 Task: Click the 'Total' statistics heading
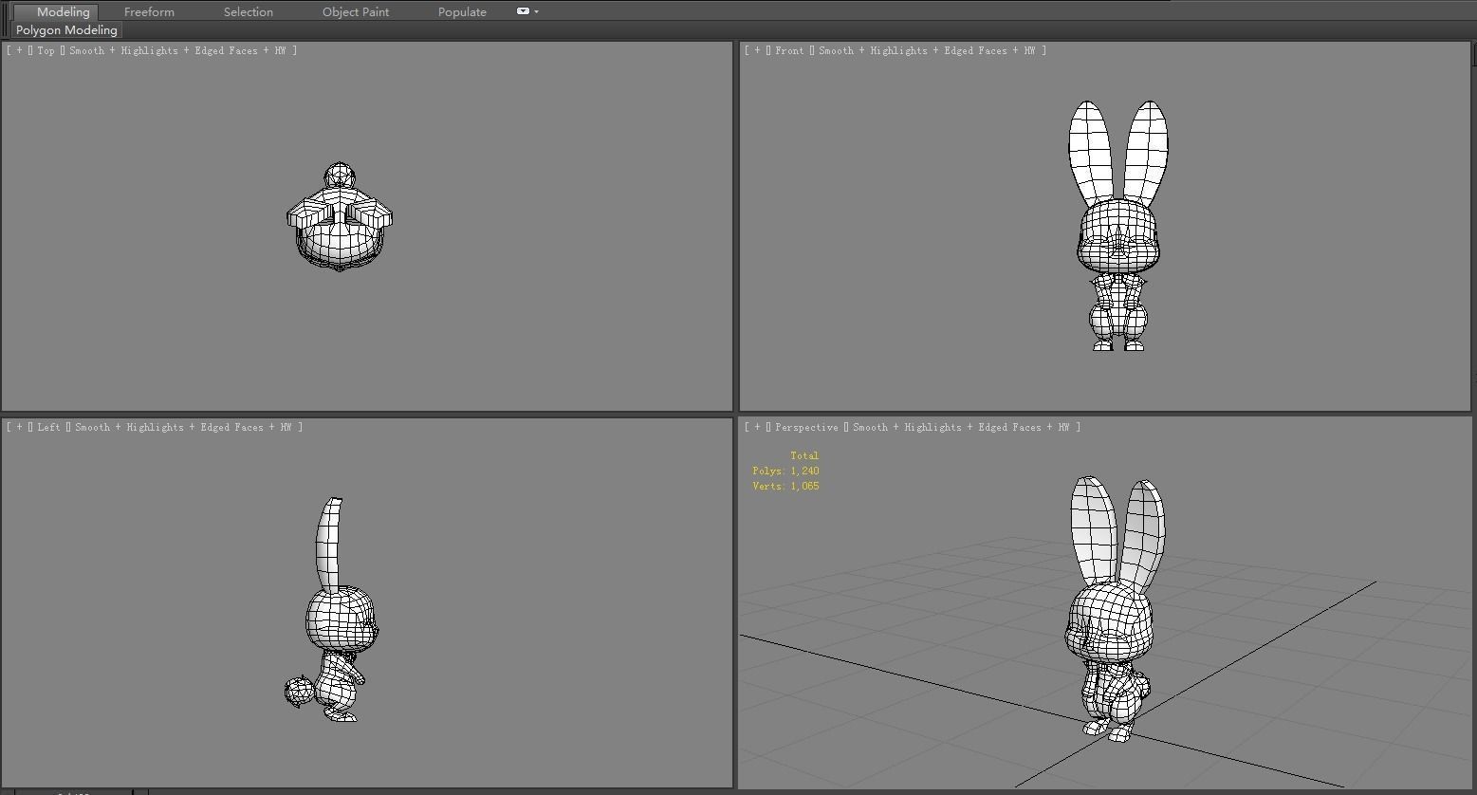pos(803,455)
